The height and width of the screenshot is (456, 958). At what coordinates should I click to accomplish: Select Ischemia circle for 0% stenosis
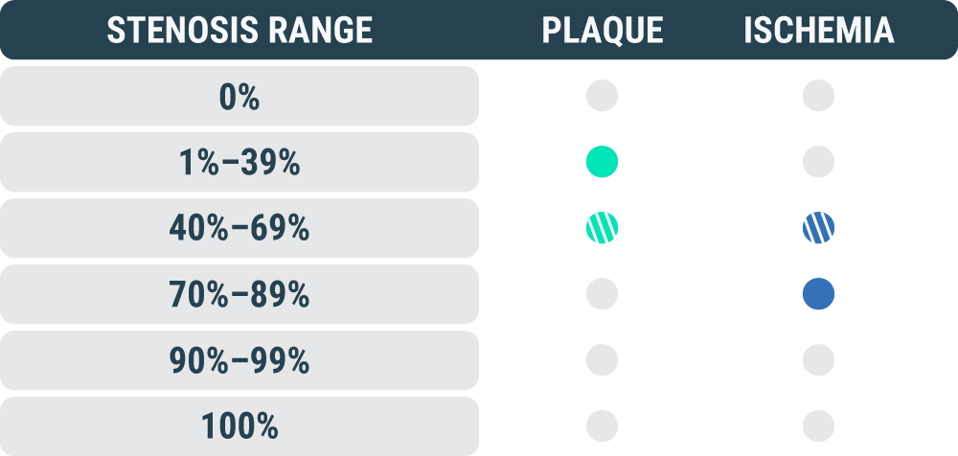tap(818, 96)
